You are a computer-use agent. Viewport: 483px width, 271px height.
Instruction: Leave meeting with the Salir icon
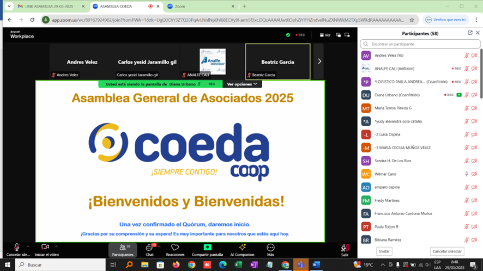(345, 248)
